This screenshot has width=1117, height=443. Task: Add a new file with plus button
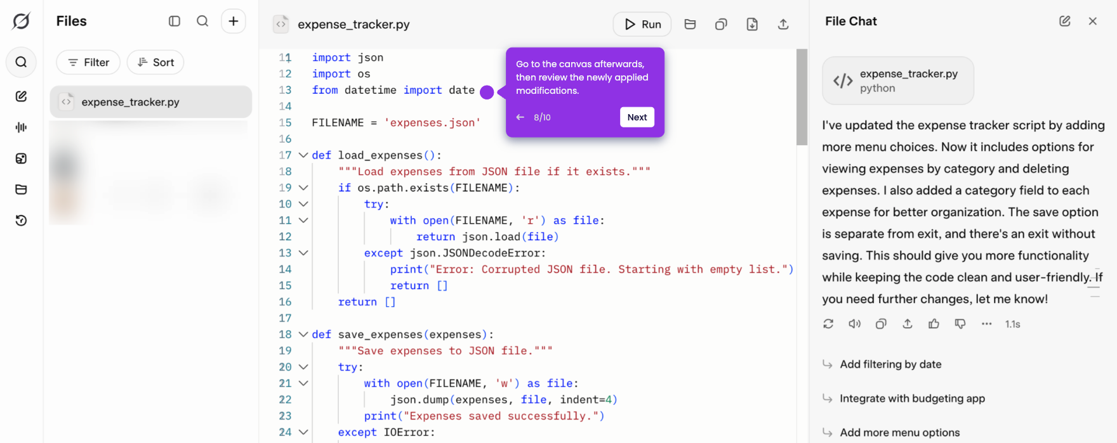234,21
